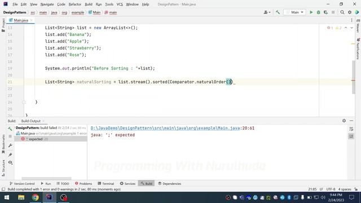Open the Run tool window
The height and width of the screenshot is (203, 361).
46,183
